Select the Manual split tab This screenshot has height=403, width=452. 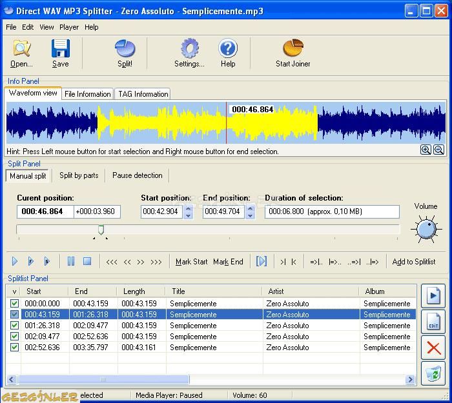28,175
